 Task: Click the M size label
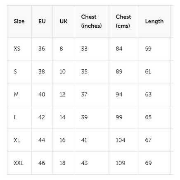16,95
